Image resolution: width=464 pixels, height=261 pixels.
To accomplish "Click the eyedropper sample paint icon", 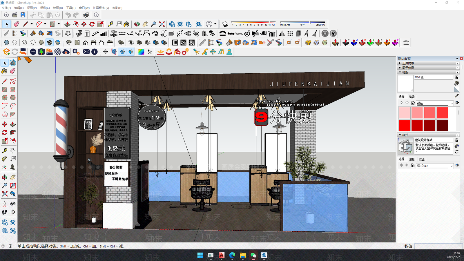I will [457, 96].
